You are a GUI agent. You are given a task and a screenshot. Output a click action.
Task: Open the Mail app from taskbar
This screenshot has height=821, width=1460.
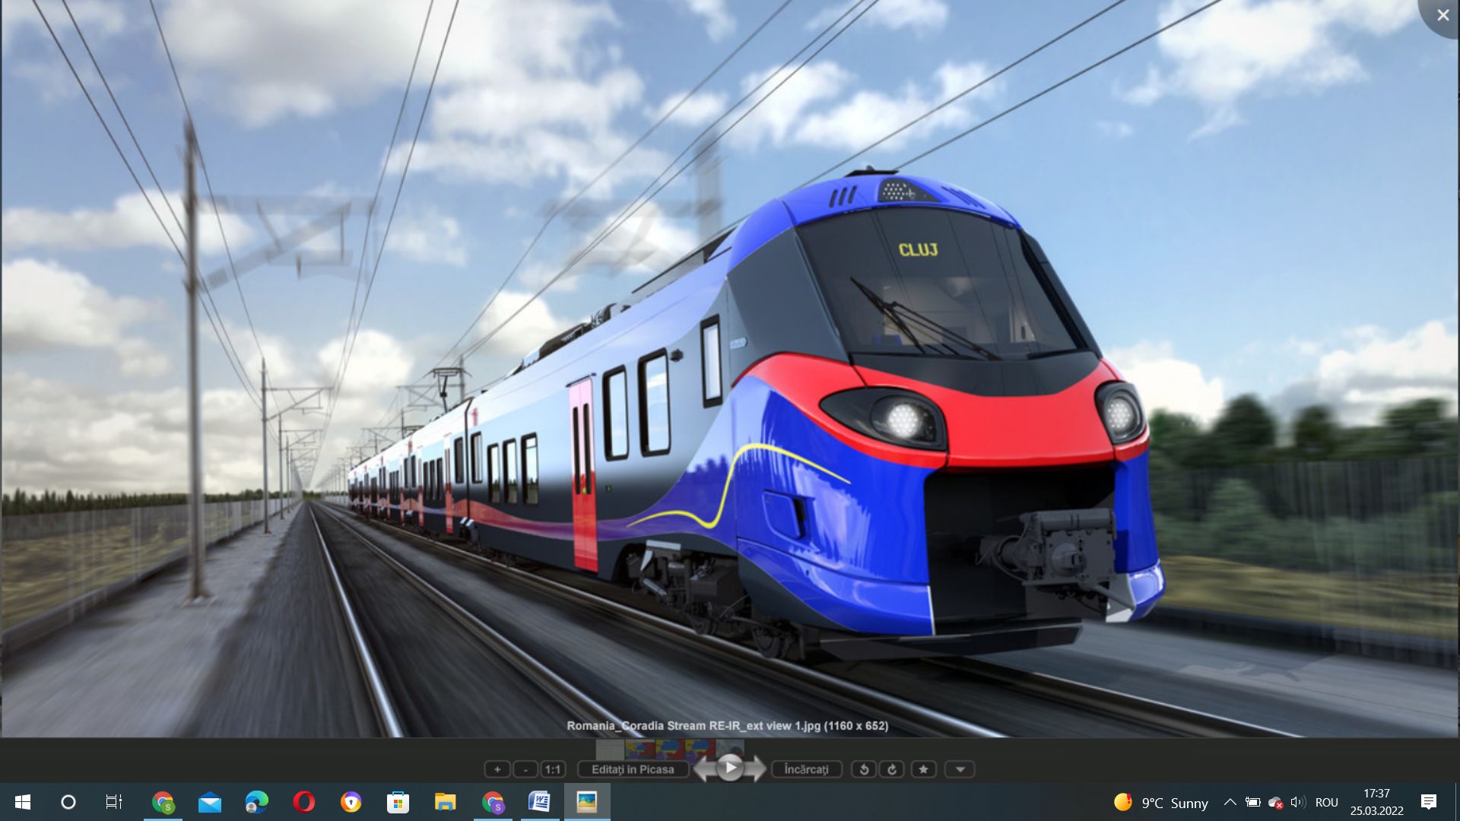(210, 802)
